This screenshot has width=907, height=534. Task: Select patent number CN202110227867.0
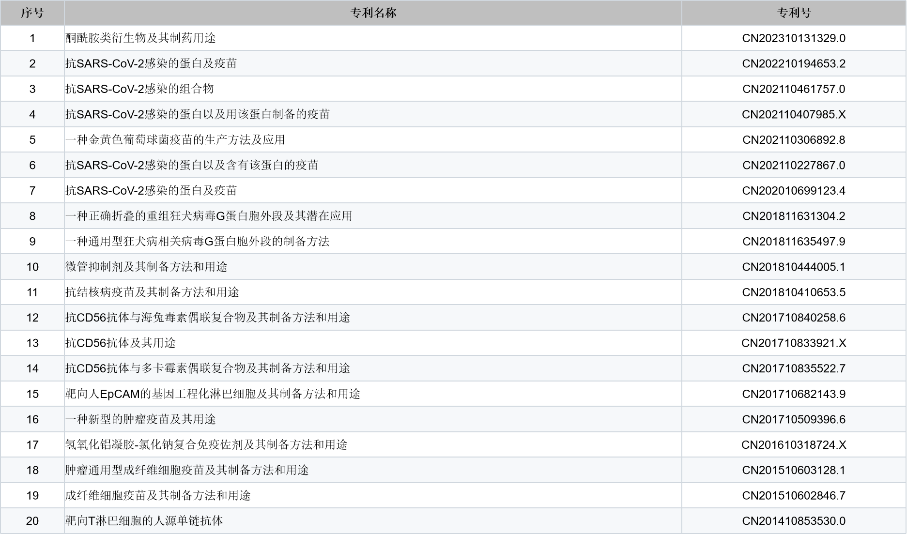click(x=794, y=165)
